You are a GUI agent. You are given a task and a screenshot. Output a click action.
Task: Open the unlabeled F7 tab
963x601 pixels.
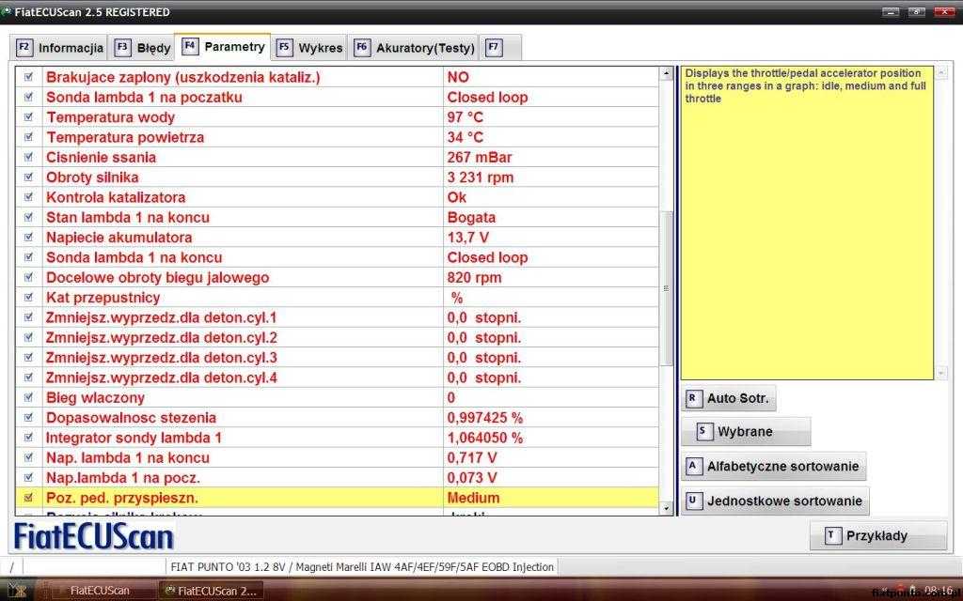point(500,48)
